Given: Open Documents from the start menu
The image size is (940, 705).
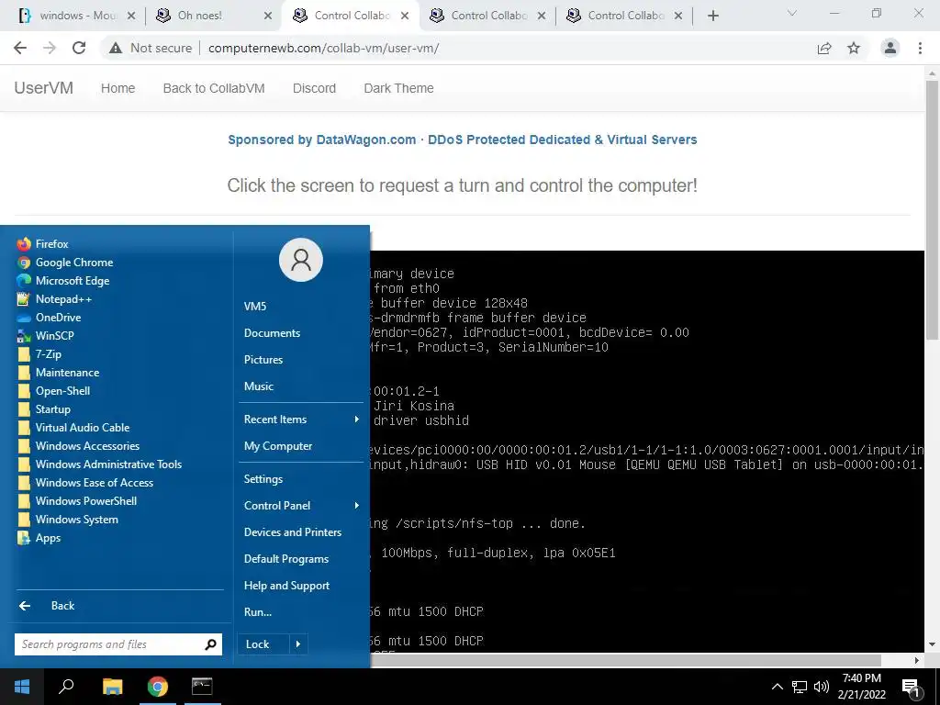Looking at the screenshot, I should (x=272, y=332).
